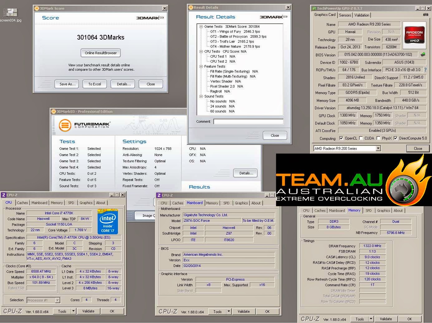The height and width of the screenshot is (323, 432).
Task: Open the About tab in CPU-Z CPU window
Action: 101,203
